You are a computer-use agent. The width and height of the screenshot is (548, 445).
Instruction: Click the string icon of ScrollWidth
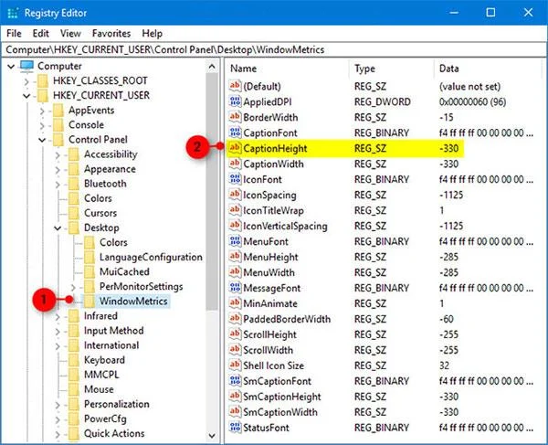(235, 350)
